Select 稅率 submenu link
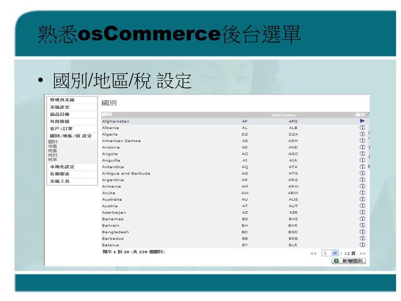The height and width of the screenshot is (301, 401). (53, 160)
